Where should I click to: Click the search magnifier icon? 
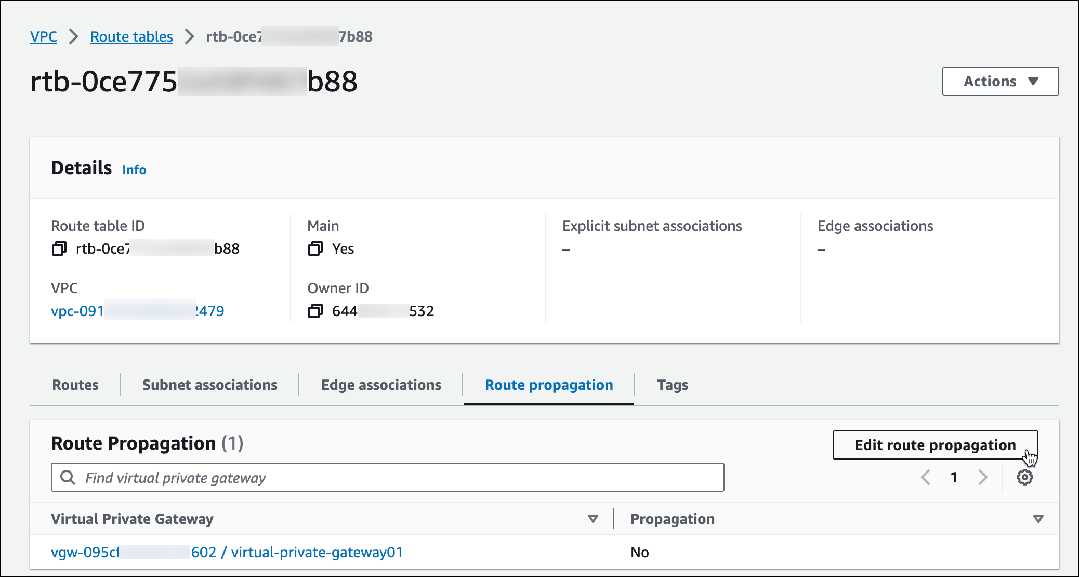click(x=68, y=477)
